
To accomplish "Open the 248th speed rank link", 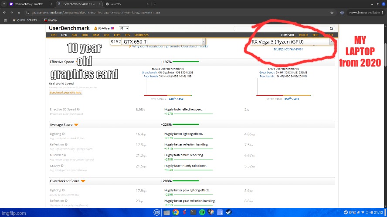I will [176, 99].
